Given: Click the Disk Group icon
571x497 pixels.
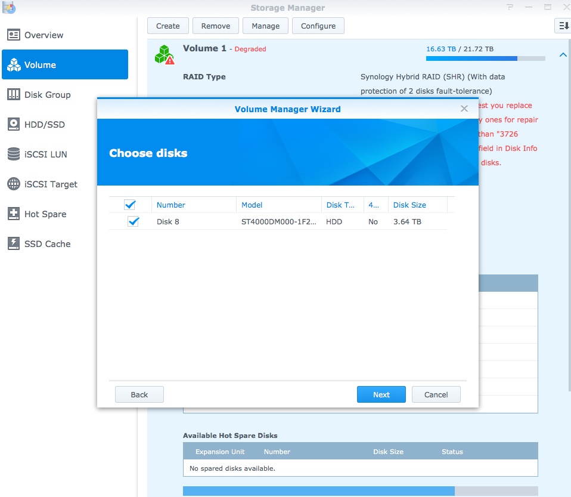Looking at the screenshot, I should tap(14, 95).
